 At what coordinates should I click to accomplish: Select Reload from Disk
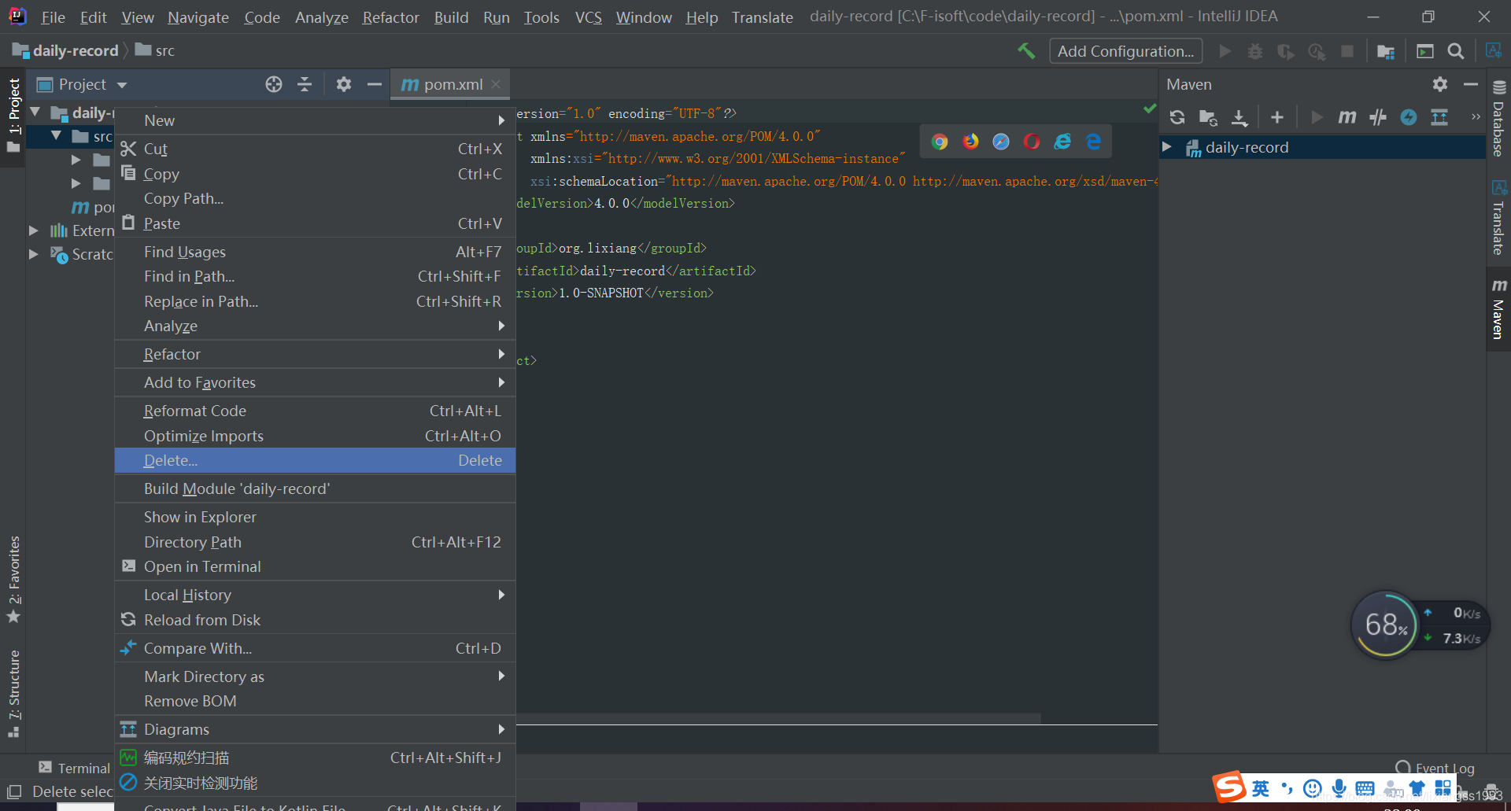tap(315, 620)
